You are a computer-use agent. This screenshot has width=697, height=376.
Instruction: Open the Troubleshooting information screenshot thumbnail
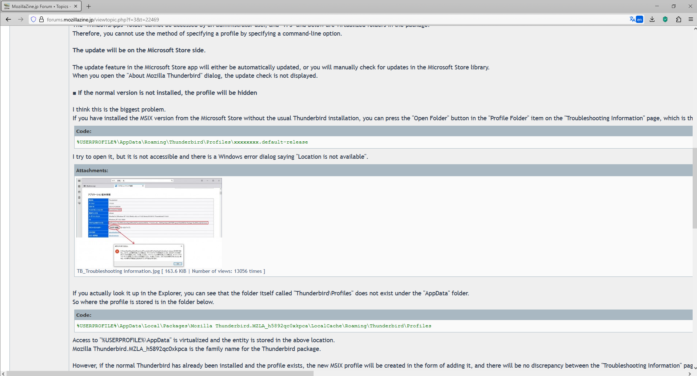(149, 222)
